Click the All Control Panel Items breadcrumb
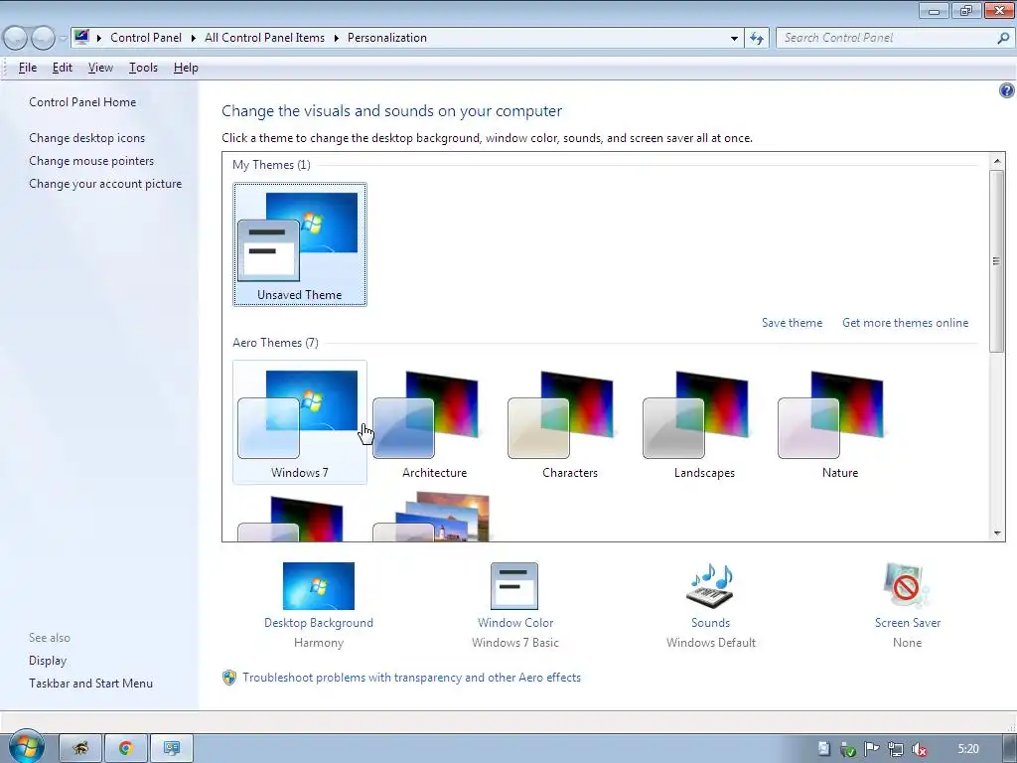1017x763 pixels. point(264,38)
